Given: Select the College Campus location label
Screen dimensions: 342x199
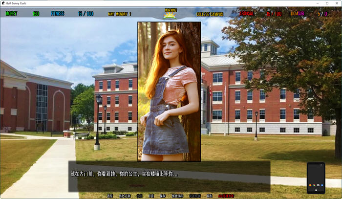Looking at the screenshot, I should tap(210, 14).
